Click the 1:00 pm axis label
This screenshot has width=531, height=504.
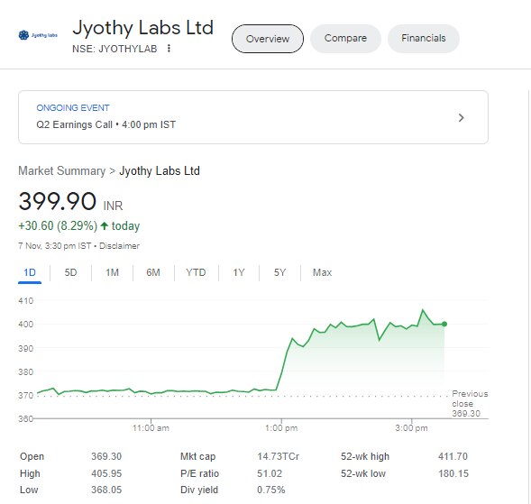281,428
